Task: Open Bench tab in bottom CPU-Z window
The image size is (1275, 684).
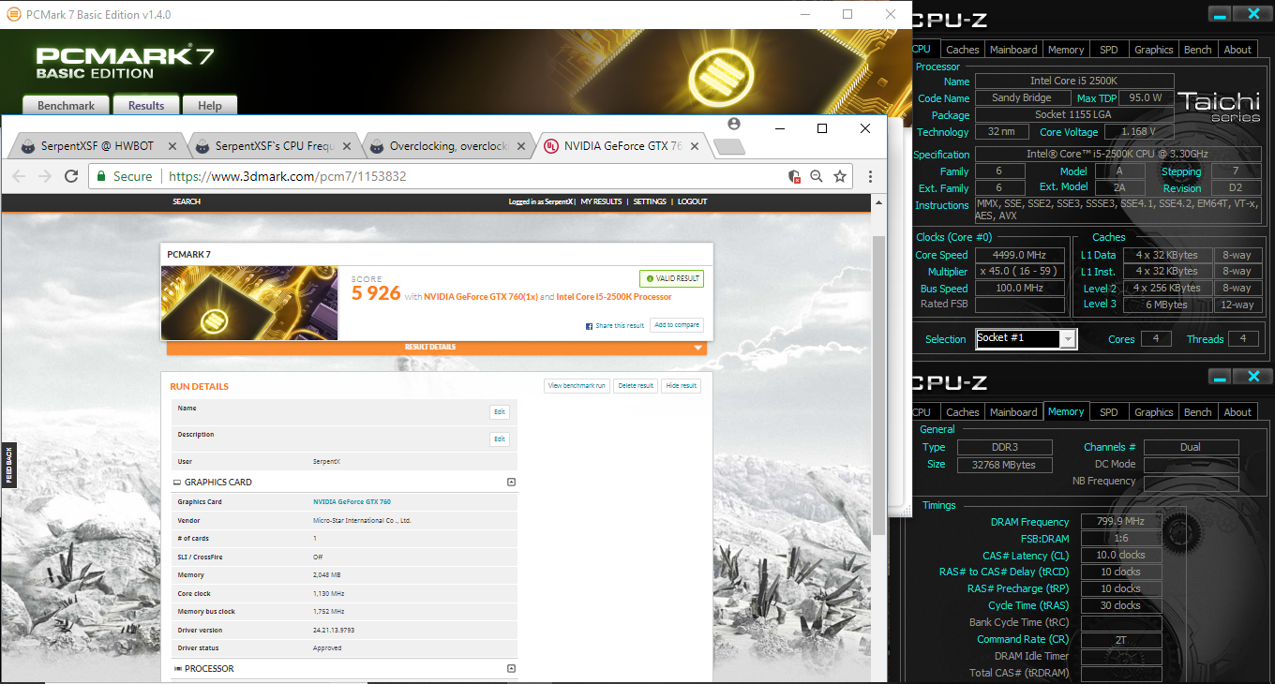Action: [x=1197, y=412]
